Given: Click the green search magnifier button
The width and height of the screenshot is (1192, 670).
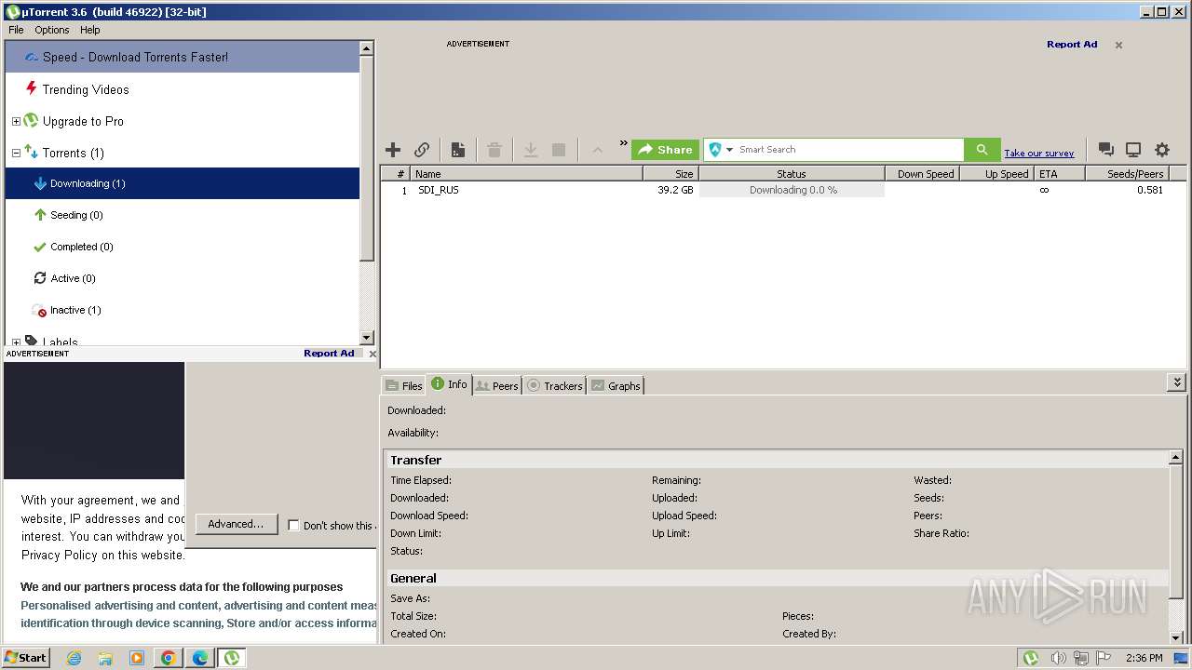Looking at the screenshot, I should click(982, 150).
